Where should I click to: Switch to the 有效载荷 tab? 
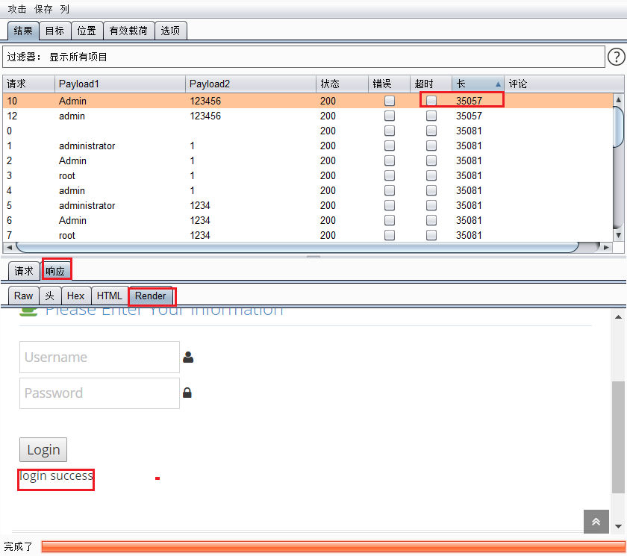click(x=128, y=31)
